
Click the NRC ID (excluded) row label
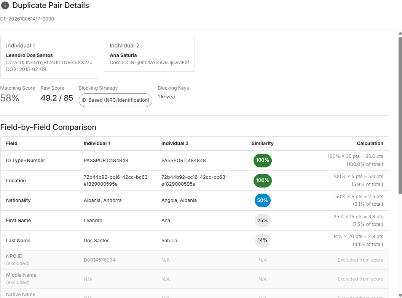(x=18, y=260)
